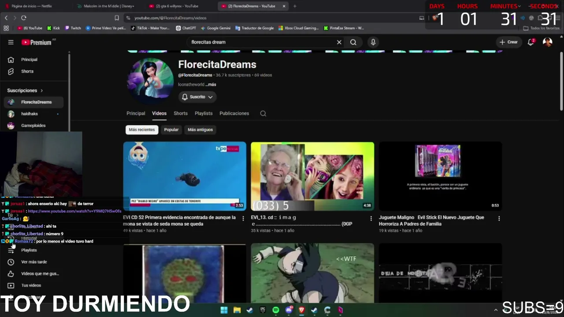Open the Suscrito subscription dropdown

(197, 97)
